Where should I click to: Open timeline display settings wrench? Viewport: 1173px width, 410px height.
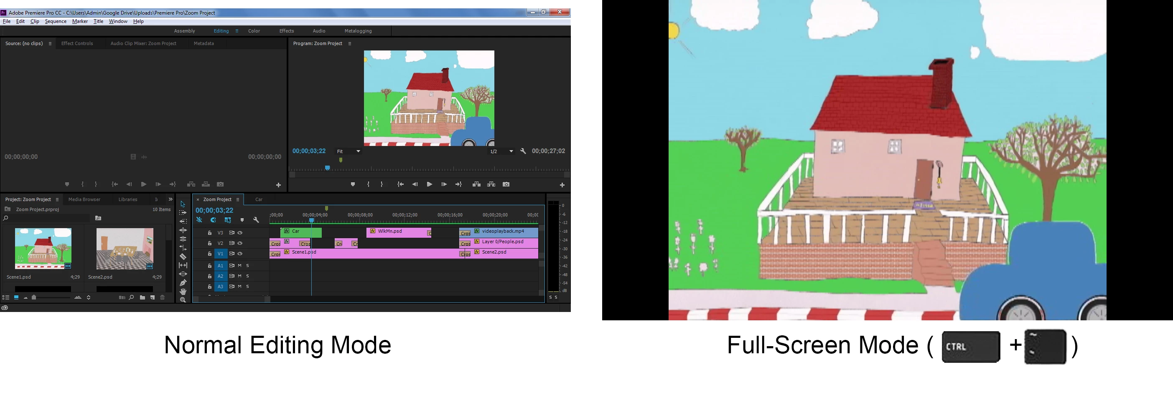point(256,220)
